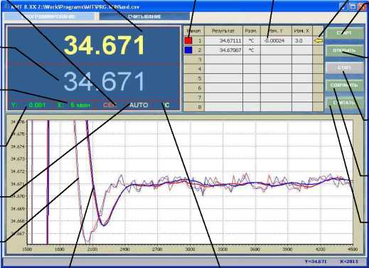Viewport: 369px width, 268px height.
Task: Start measurement with the СТАРТ button
Action: point(345,33)
